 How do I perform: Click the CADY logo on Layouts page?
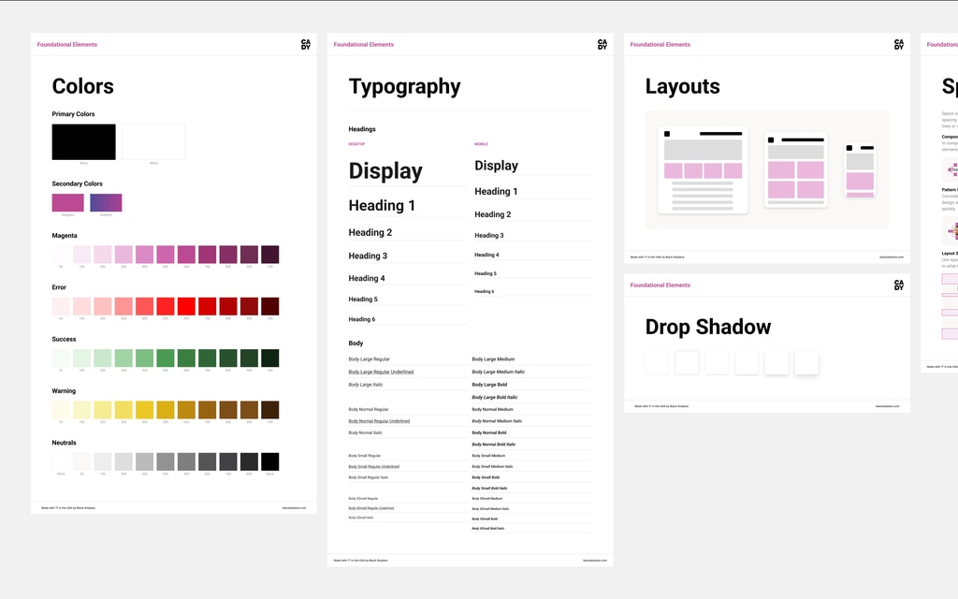coord(899,45)
